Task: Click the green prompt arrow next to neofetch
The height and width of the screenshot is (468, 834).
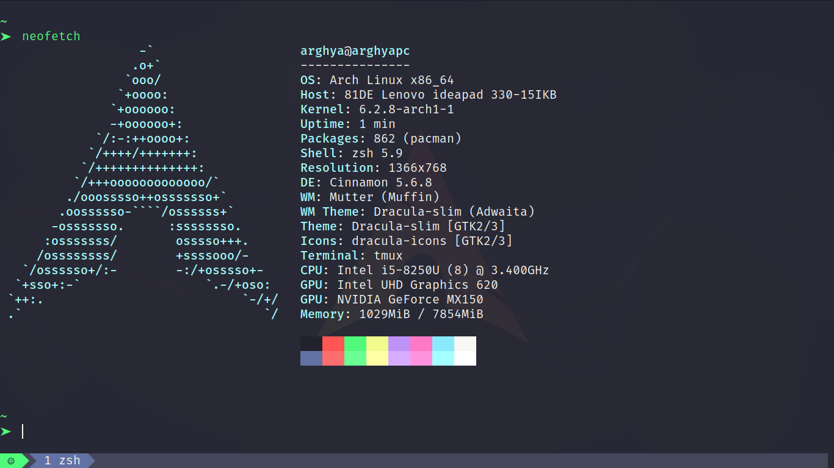Action: (x=7, y=36)
